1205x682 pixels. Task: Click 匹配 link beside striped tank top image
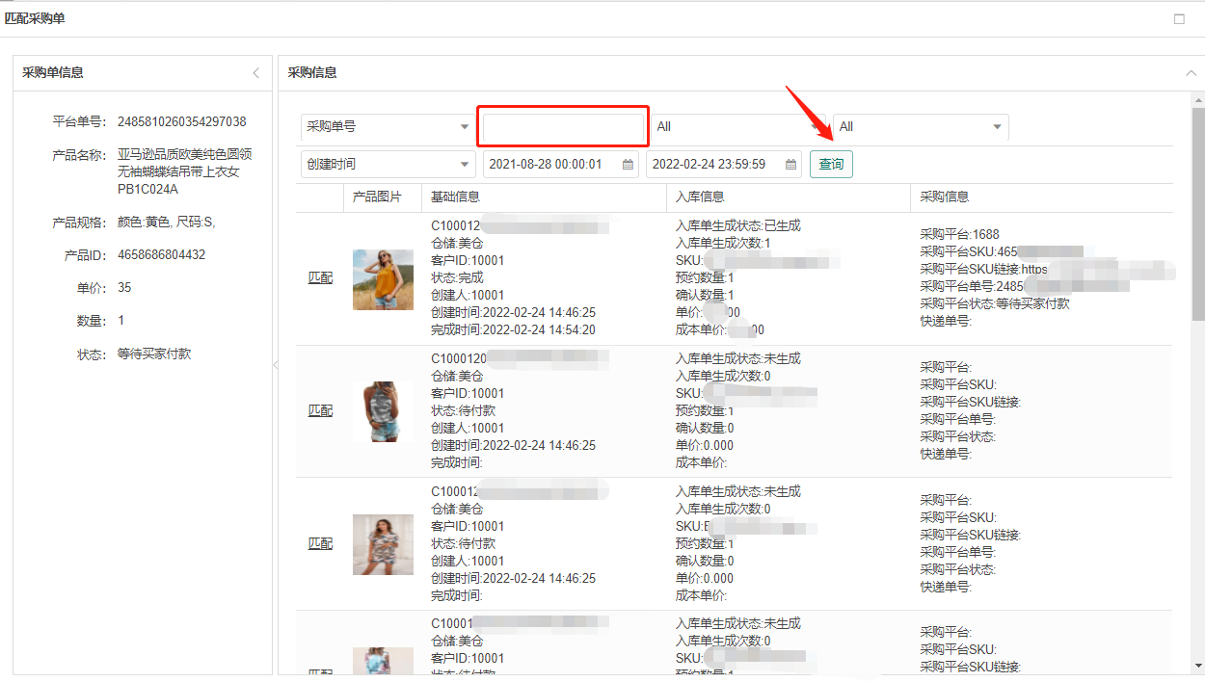click(x=320, y=410)
